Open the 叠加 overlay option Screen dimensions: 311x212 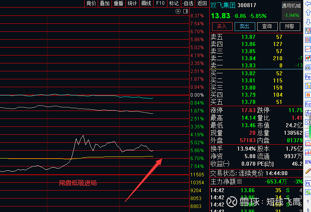(x=105, y=4)
